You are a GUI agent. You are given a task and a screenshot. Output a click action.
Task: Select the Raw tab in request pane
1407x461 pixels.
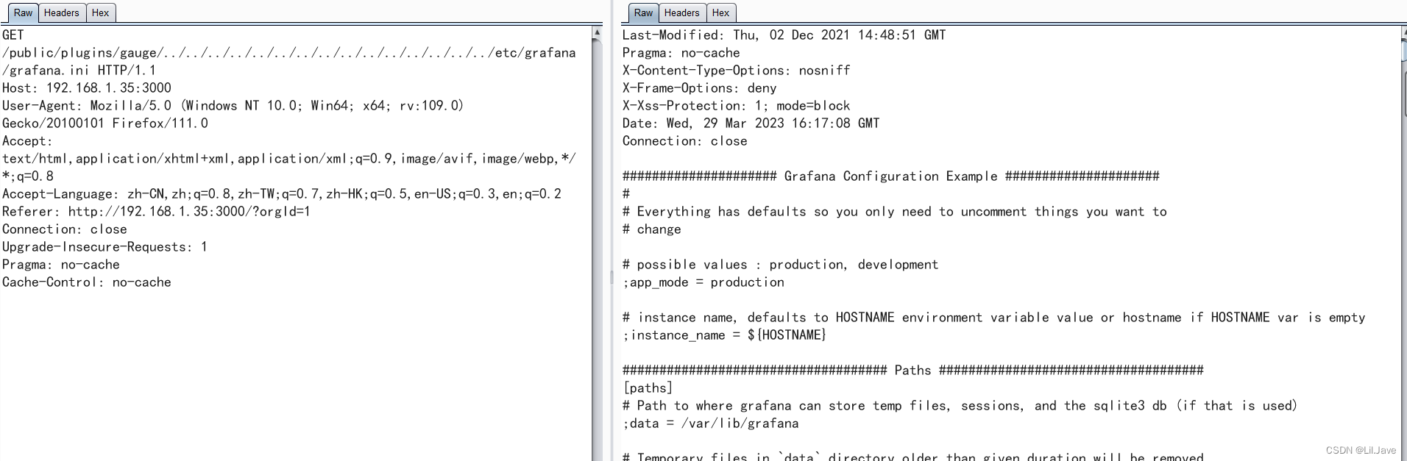pos(23,12)
